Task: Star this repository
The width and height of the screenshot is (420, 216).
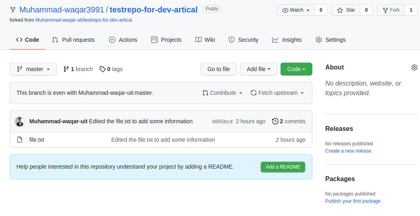Action: pyautogui.click(x=346, y=10)
